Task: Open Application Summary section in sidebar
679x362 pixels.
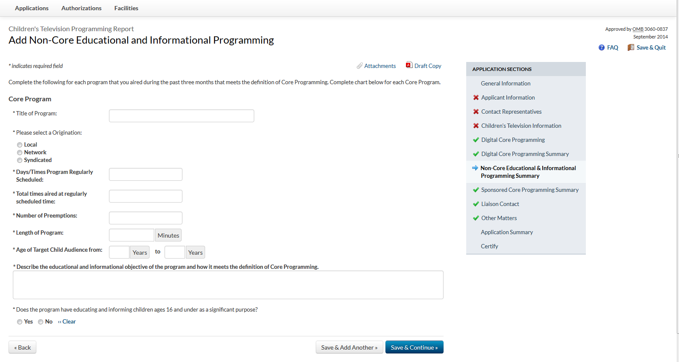Action: click(507, 232)
